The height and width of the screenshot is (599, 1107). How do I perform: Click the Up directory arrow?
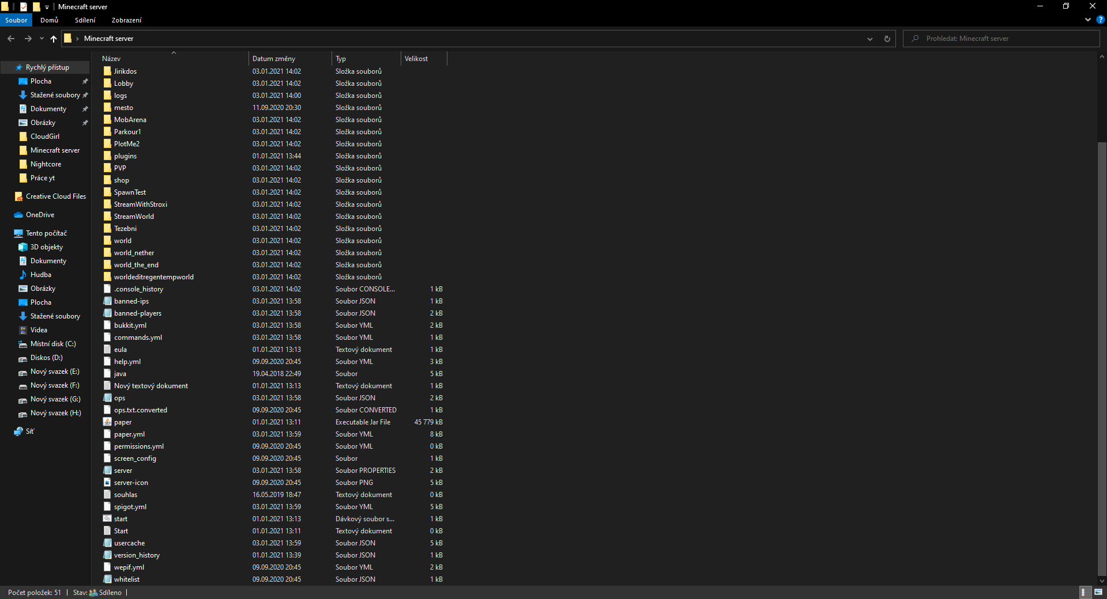pos(54,39)
